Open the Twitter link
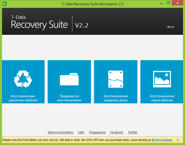This screenshot has width=185, height=145. [x=133, y=132]
